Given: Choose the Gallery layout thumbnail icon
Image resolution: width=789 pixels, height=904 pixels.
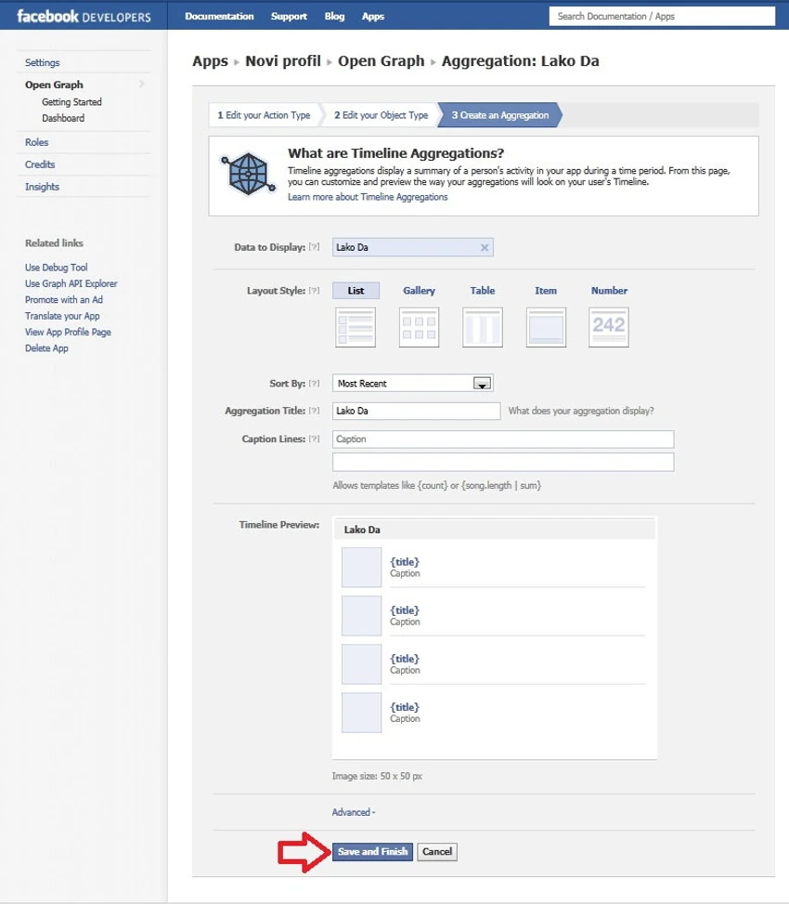Looking at the screenshot, I should pyautogui.click(x=419, y=327).
